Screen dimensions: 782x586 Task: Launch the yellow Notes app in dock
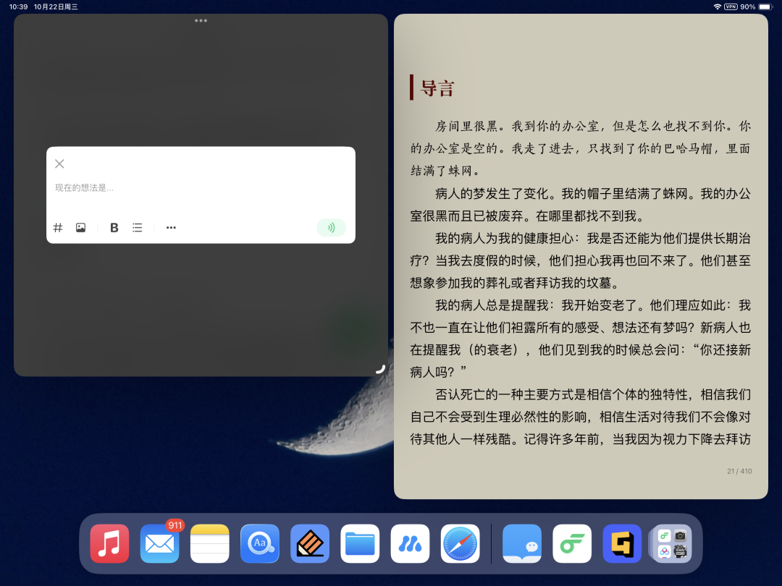[210, 543]
